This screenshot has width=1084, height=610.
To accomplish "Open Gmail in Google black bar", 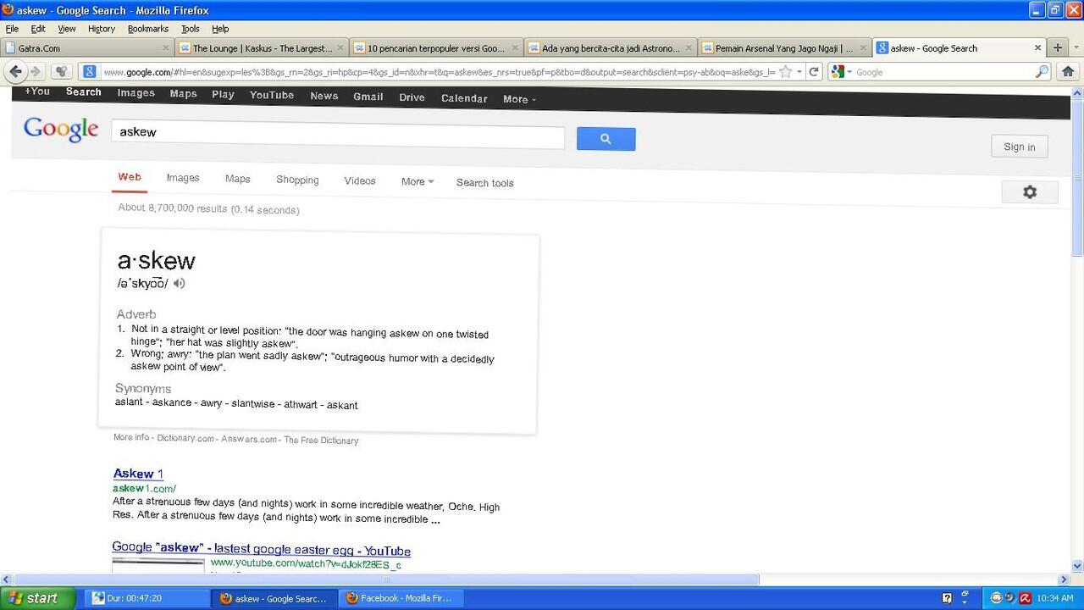I will 368,97.
